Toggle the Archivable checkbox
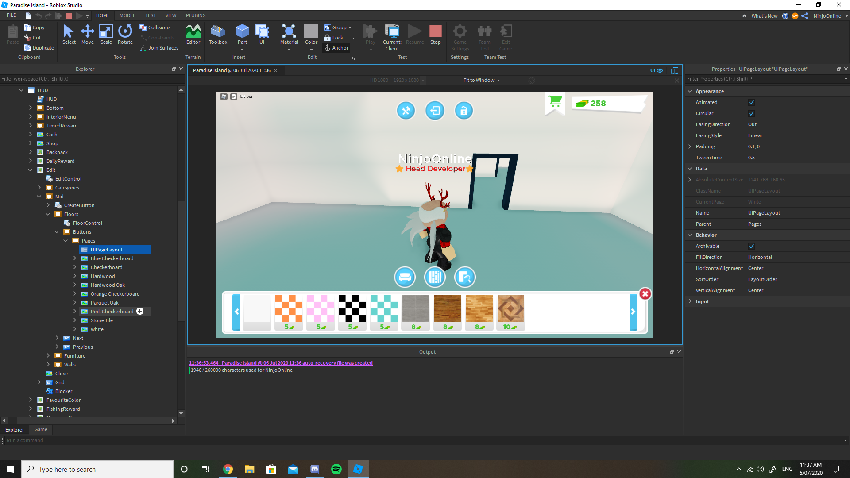Image resolution: width=850 pixels, height=478 pixels. tap(752, 246)
